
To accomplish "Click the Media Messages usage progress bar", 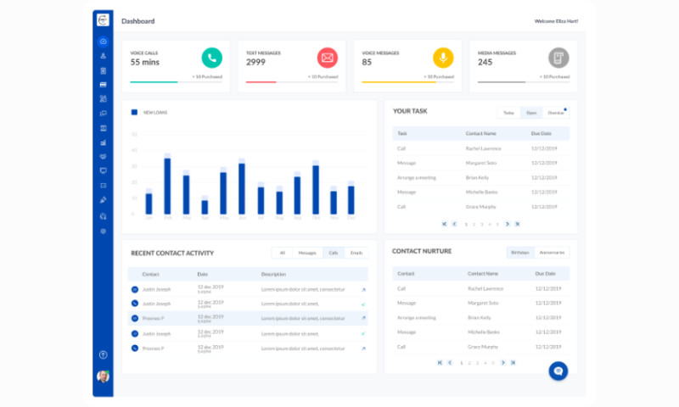I will point(523,81).
